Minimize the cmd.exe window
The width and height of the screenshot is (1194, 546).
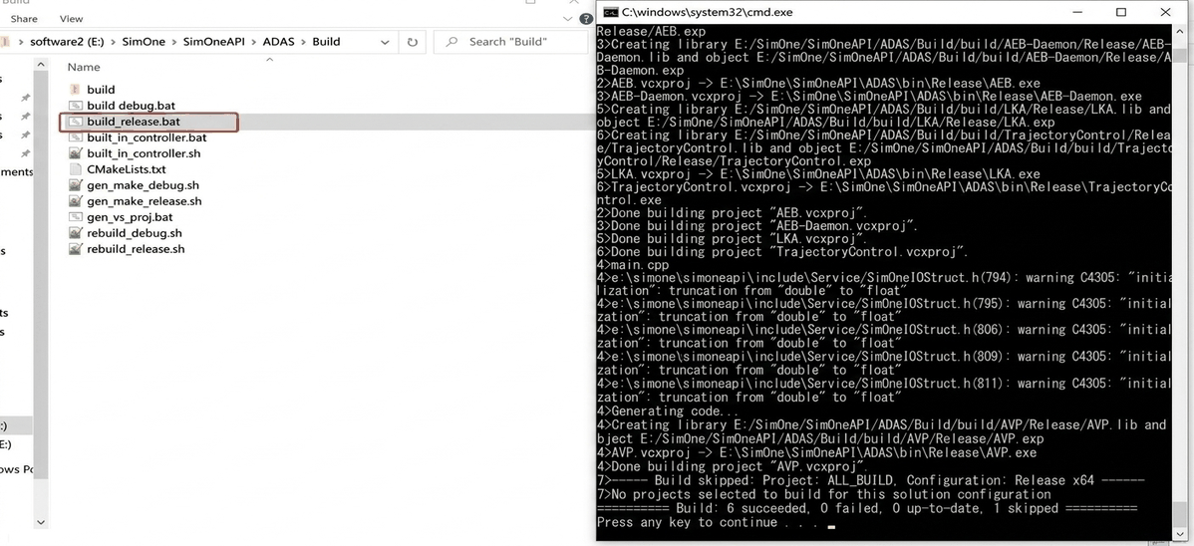click(1076, 11)
